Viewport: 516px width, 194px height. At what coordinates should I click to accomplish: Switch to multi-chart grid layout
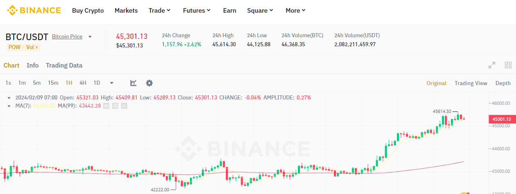[508, 65]
